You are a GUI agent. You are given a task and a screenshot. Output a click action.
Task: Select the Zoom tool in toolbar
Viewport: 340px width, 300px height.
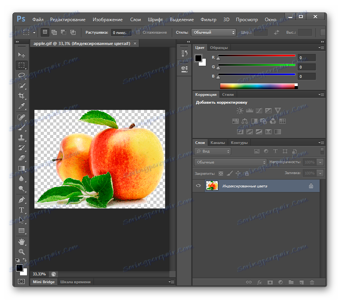point(22,251)
